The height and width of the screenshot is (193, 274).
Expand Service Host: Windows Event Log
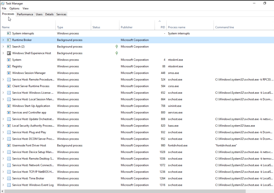pyautogui.click(x=3, y=185)
